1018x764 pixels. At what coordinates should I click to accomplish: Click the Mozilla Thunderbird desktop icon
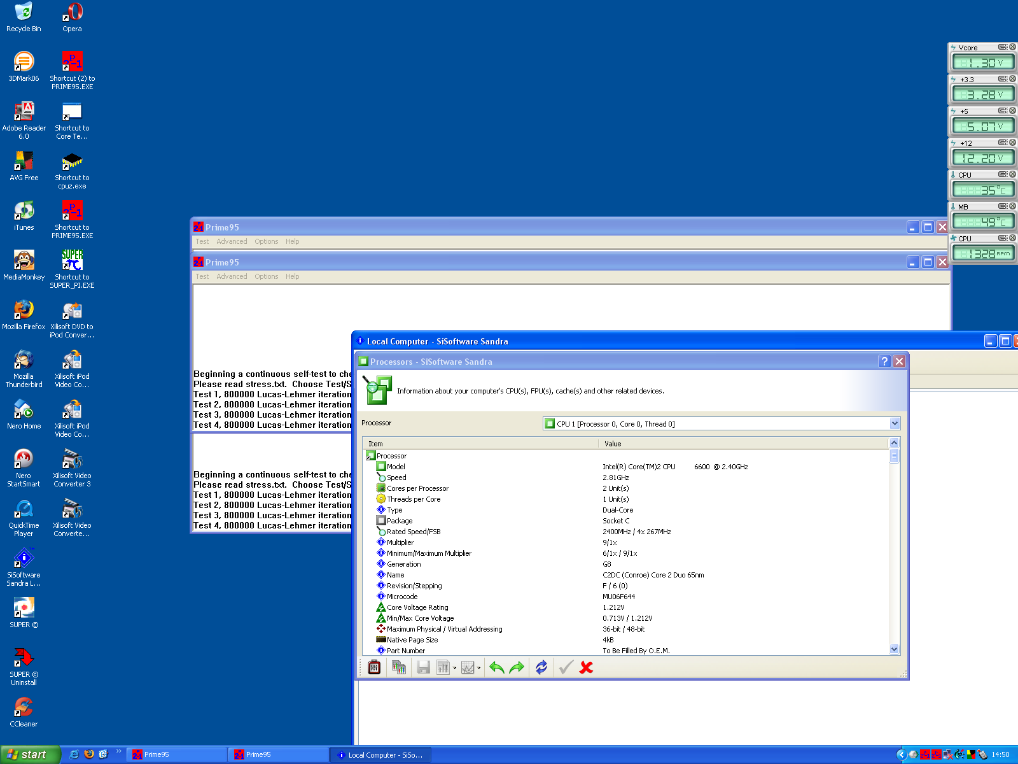point(24,369)
